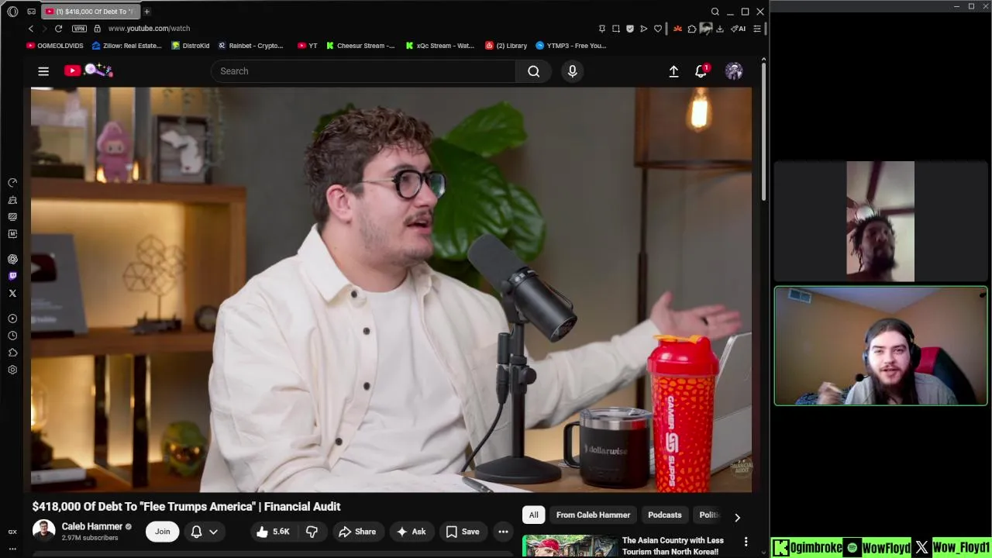Go back to the previous page
This screenshot has height=558, width=992.
point(31,29)
